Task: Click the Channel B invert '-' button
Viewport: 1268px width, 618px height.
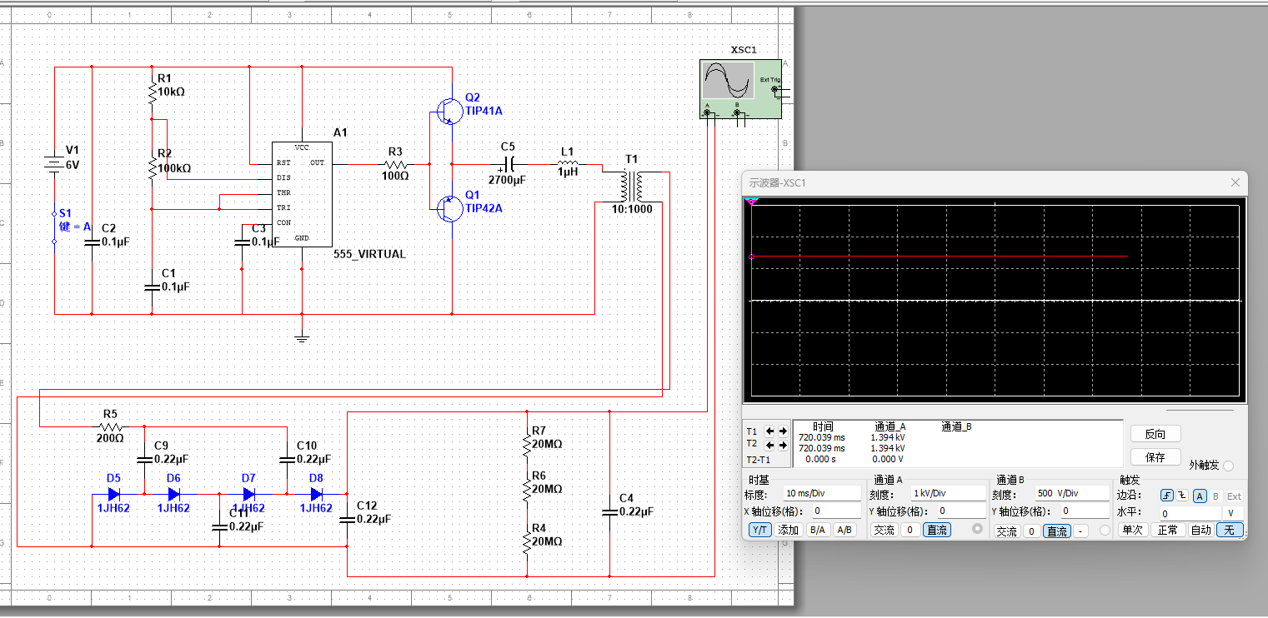Action: (x=1081, y=531)
